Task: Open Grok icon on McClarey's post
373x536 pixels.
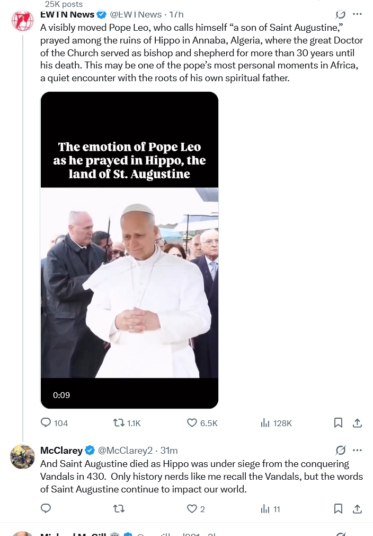Action: [x=341, y=451]
